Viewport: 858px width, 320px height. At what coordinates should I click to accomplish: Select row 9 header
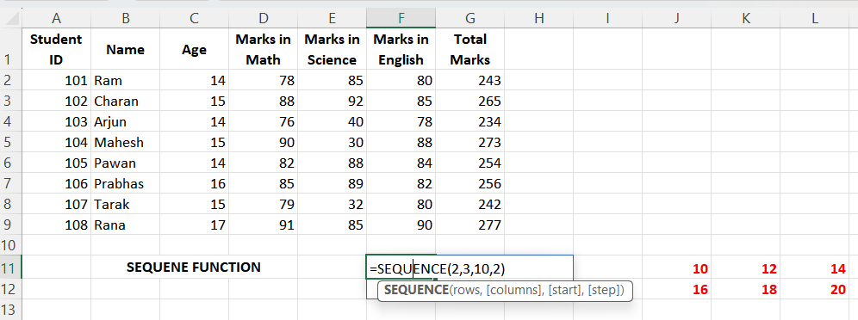coord(11,225)
